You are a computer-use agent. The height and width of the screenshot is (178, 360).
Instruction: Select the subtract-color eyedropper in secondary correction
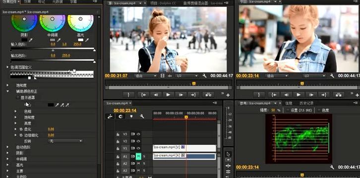coord(67,105)
